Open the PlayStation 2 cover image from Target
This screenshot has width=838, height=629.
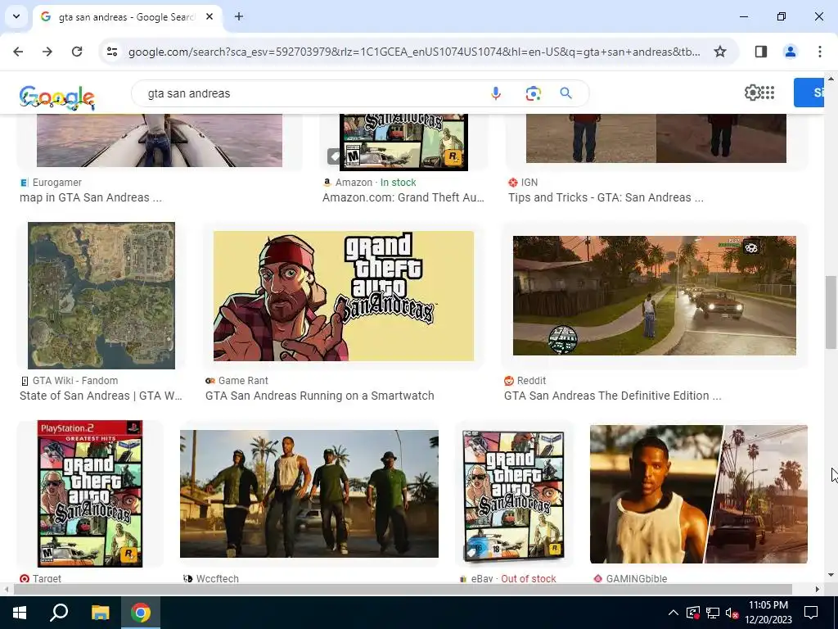point(90,493)
